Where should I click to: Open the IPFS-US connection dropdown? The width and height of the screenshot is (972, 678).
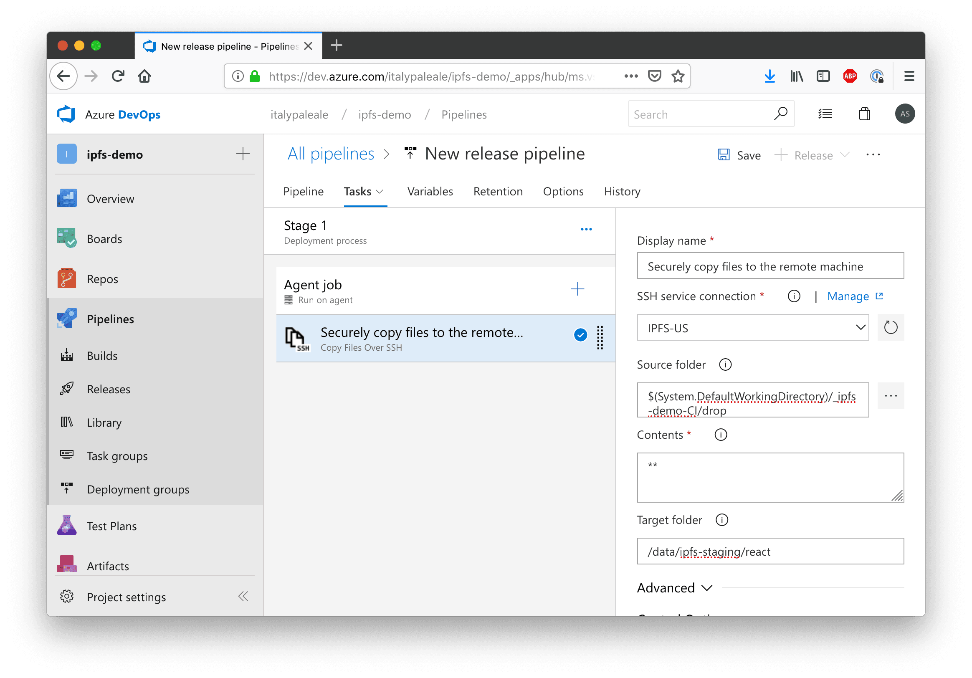753,328
